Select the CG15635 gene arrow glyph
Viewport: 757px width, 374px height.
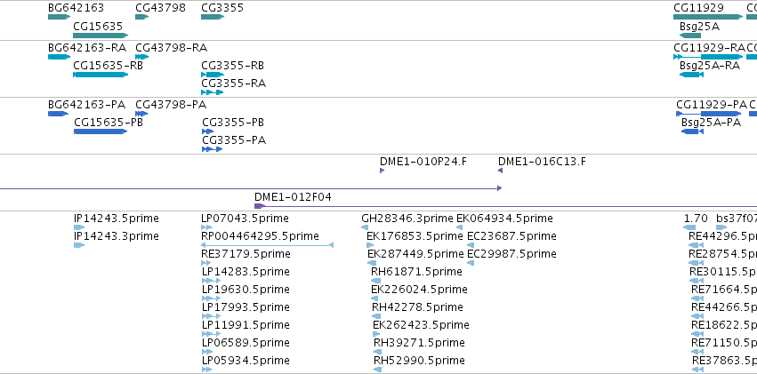pos(101,36)
